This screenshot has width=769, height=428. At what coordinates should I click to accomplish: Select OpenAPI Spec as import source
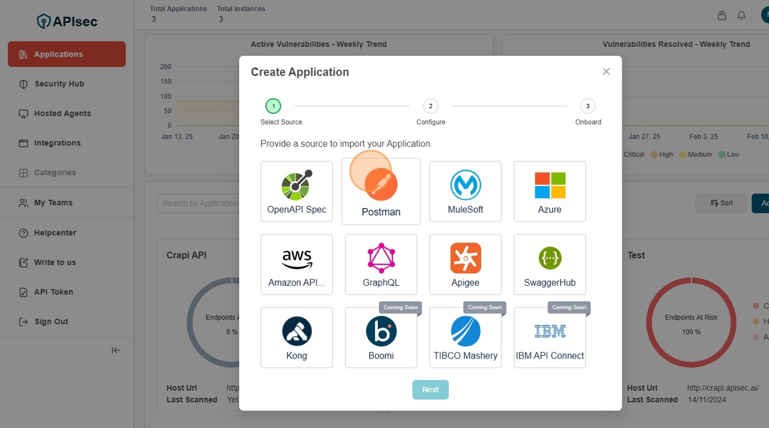(x=296, y=191)
